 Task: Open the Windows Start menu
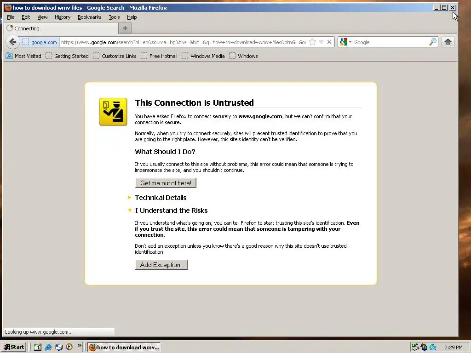[14, 347]
